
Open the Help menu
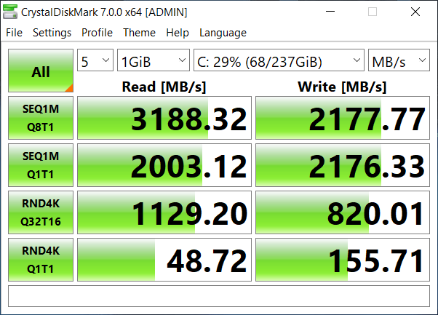coord(178,33)
